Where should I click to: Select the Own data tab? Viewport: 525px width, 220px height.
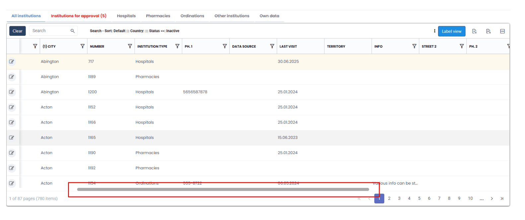(269, 16)
